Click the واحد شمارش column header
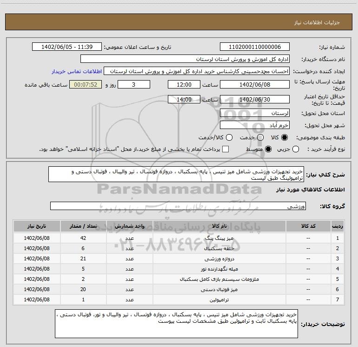This screenshot has height=347, width=358. click(x=129, y=226)
